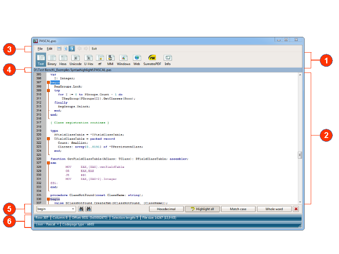
Task: Toggle the Match case option
Action: tap(238, 209)
